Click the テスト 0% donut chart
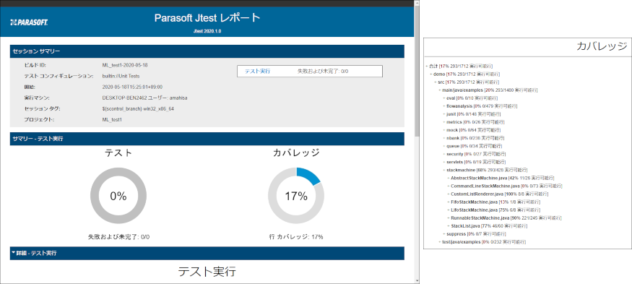The height and width of the screenshot is (284, 632). 118,196
